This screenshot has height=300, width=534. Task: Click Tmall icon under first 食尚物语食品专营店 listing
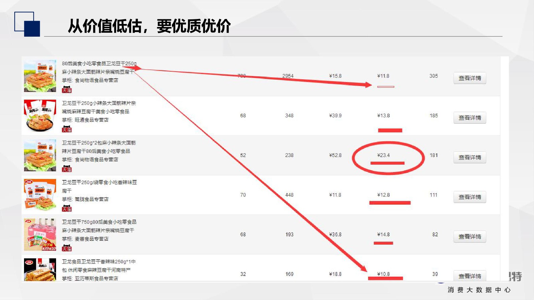click(x=67, y=90)
